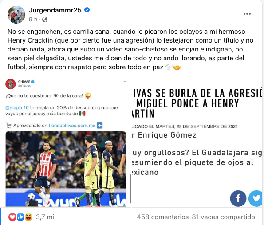The height and width of the screenshot is (225, 264).
Task: View the 458 comentarios
Action: pos(163,217)
